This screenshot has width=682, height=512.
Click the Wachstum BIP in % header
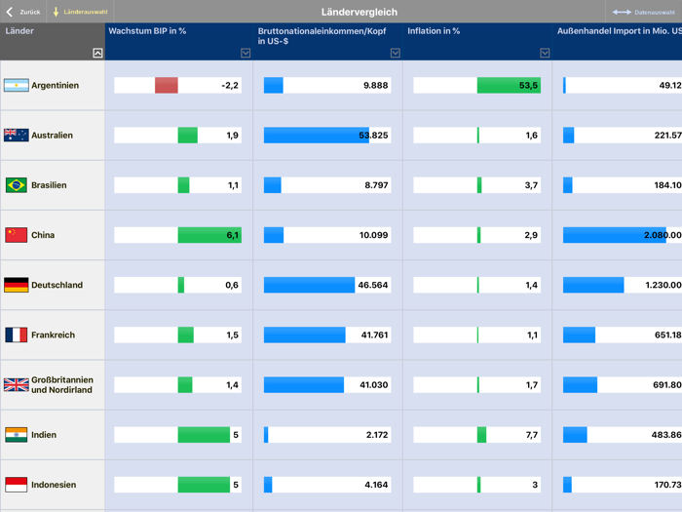point(148,31)
